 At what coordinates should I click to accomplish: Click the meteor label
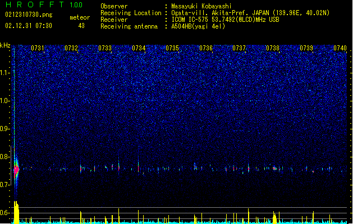coord(80,17)
